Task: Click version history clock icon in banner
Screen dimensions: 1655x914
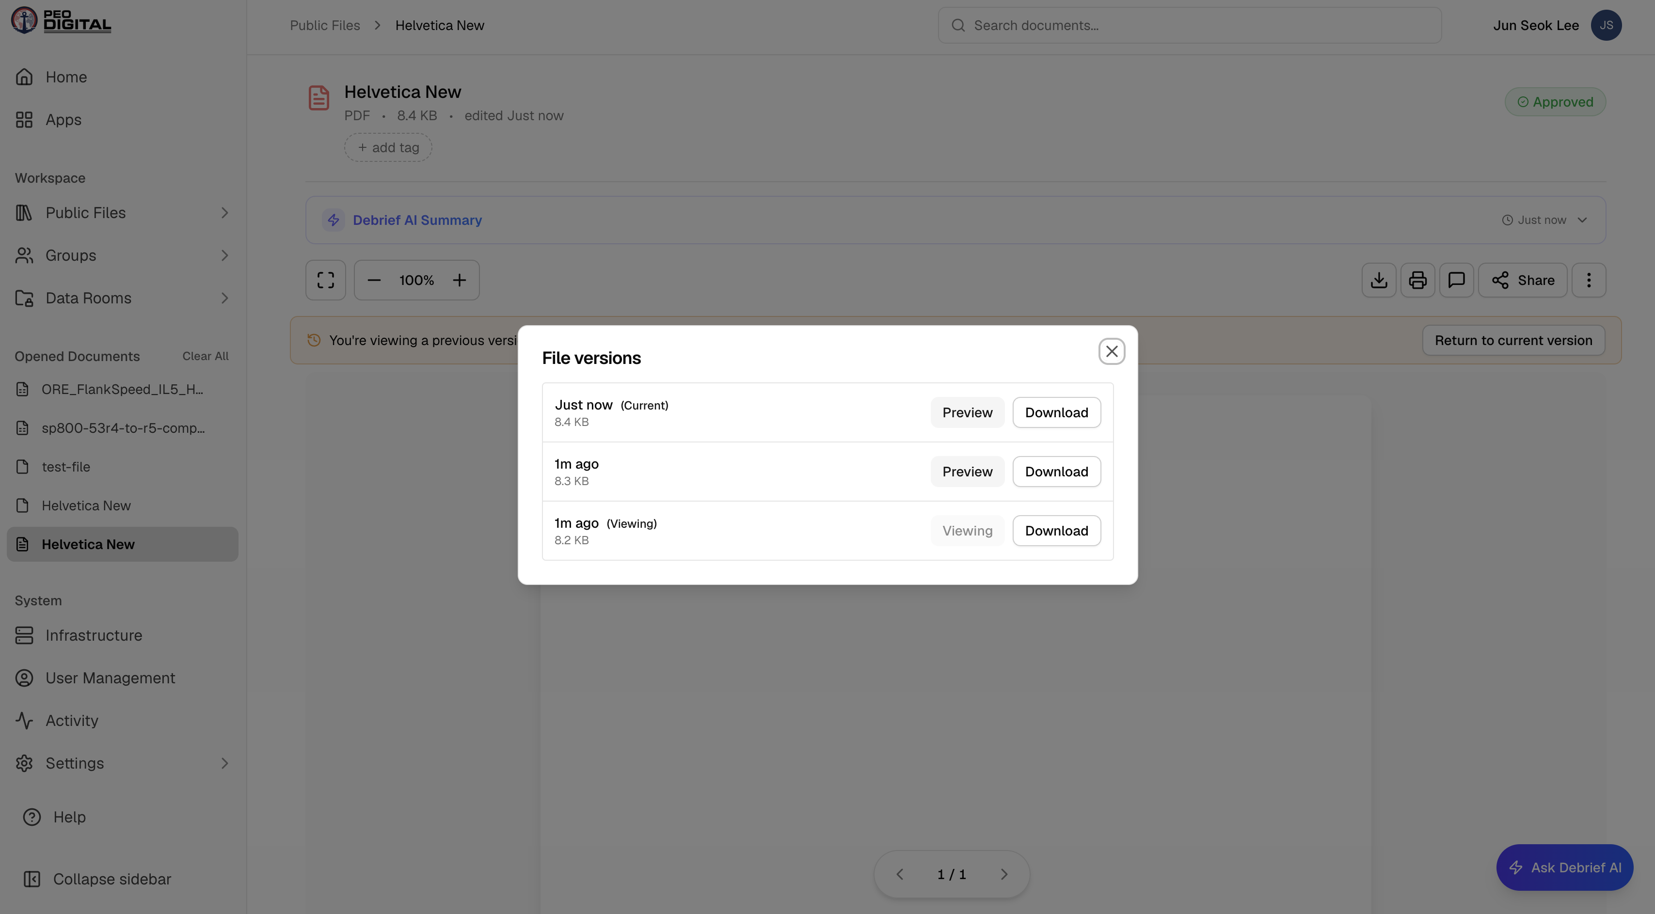Action: pyautogui.click(x=314, y=340)
